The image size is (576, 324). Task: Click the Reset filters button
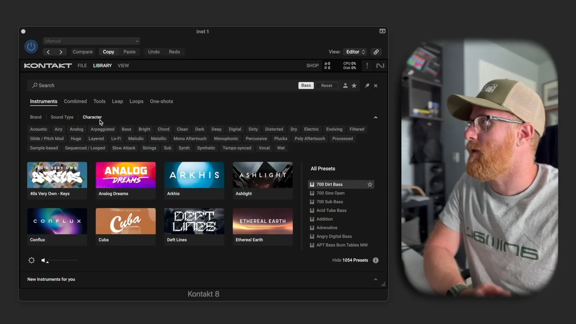[327, 85]
